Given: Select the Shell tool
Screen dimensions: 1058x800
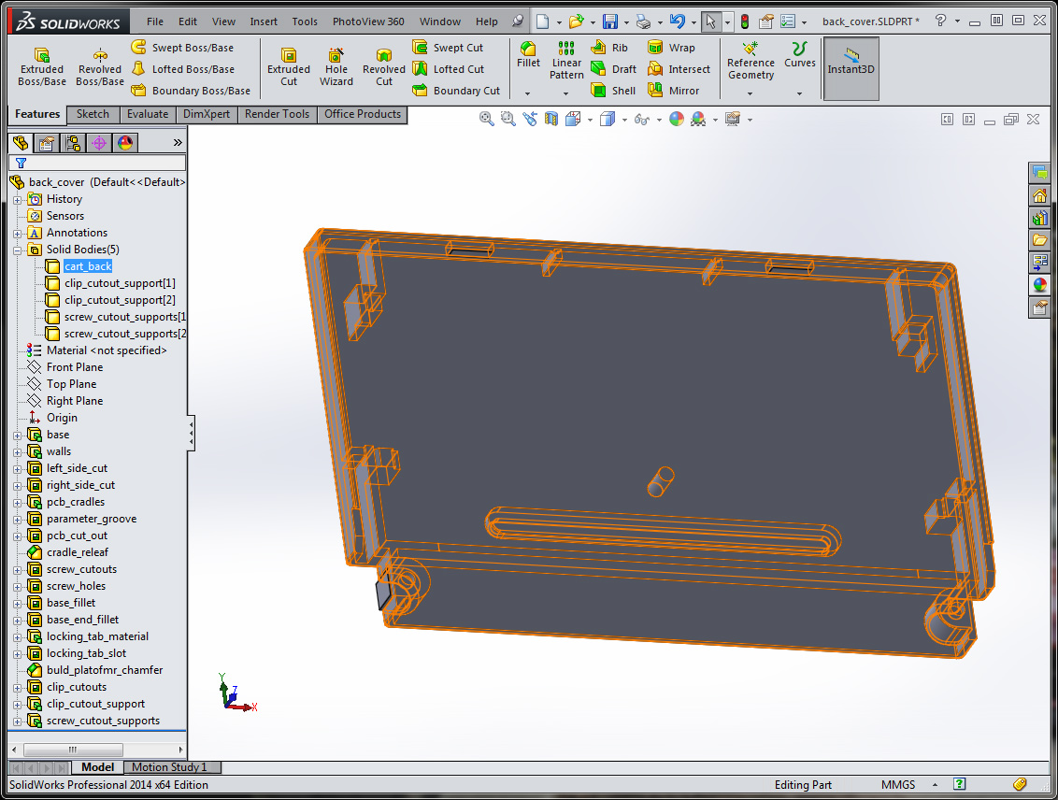Looking at the screenshot, I should [613, 91].
